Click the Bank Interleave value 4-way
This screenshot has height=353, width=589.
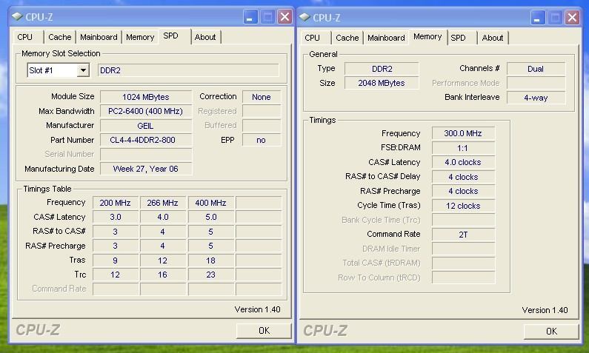[536, 98]
